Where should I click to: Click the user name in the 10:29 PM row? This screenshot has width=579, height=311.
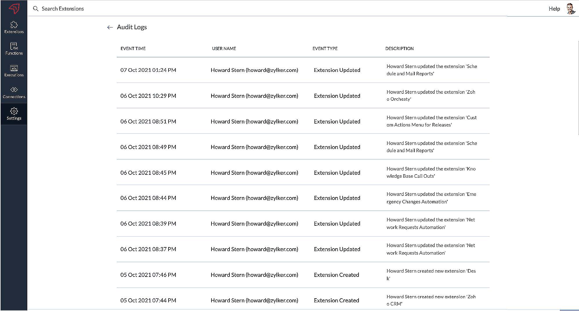254,96
